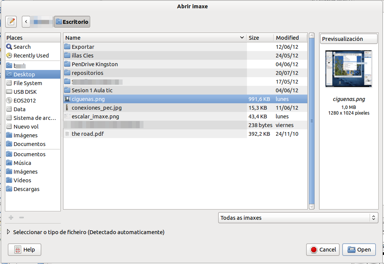Select USB DISK drive in sidebar

point(25,92)
